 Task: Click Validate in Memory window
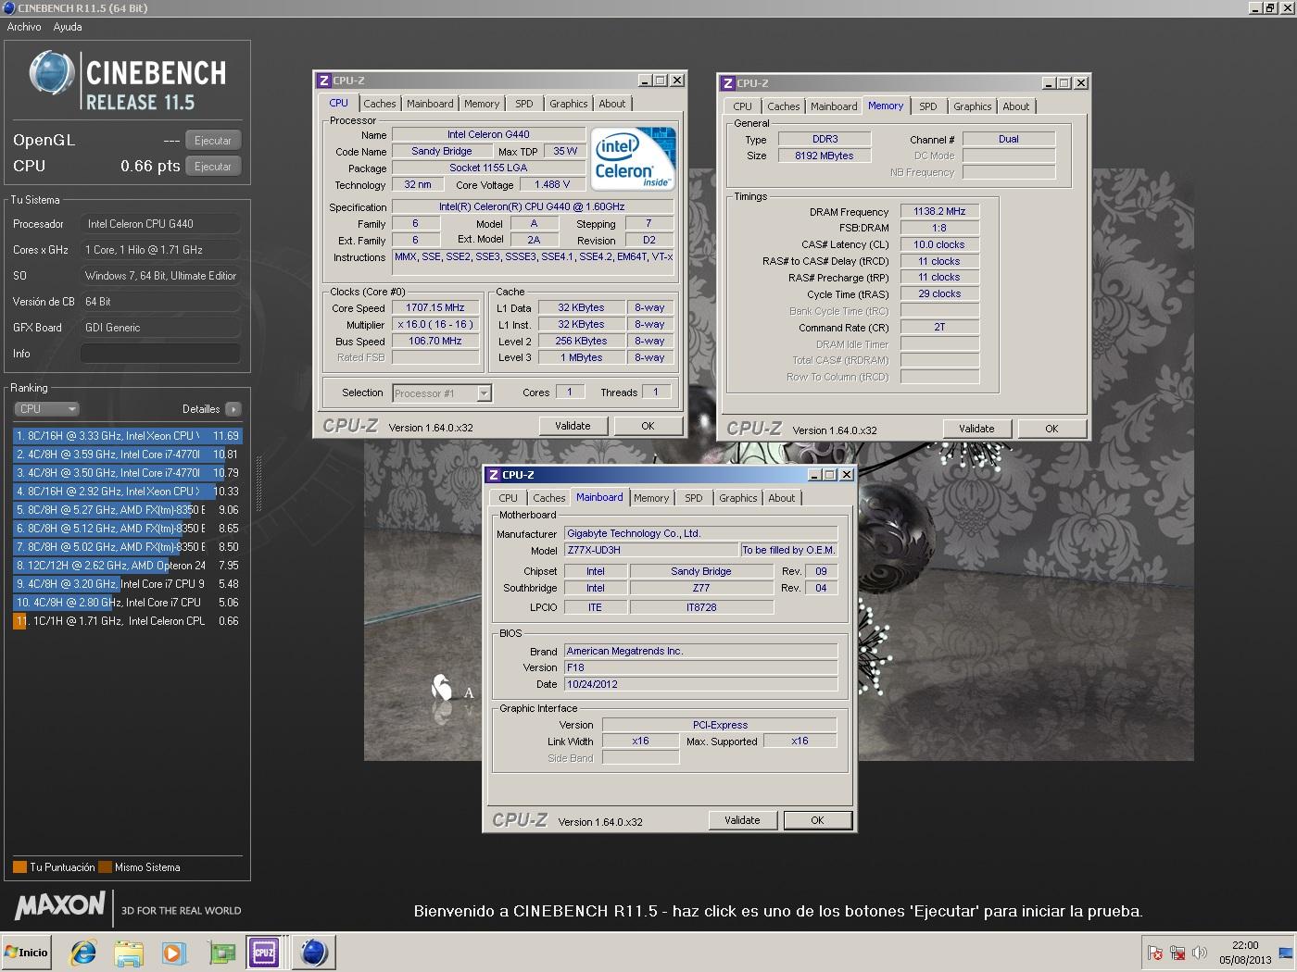click(976, 429)
